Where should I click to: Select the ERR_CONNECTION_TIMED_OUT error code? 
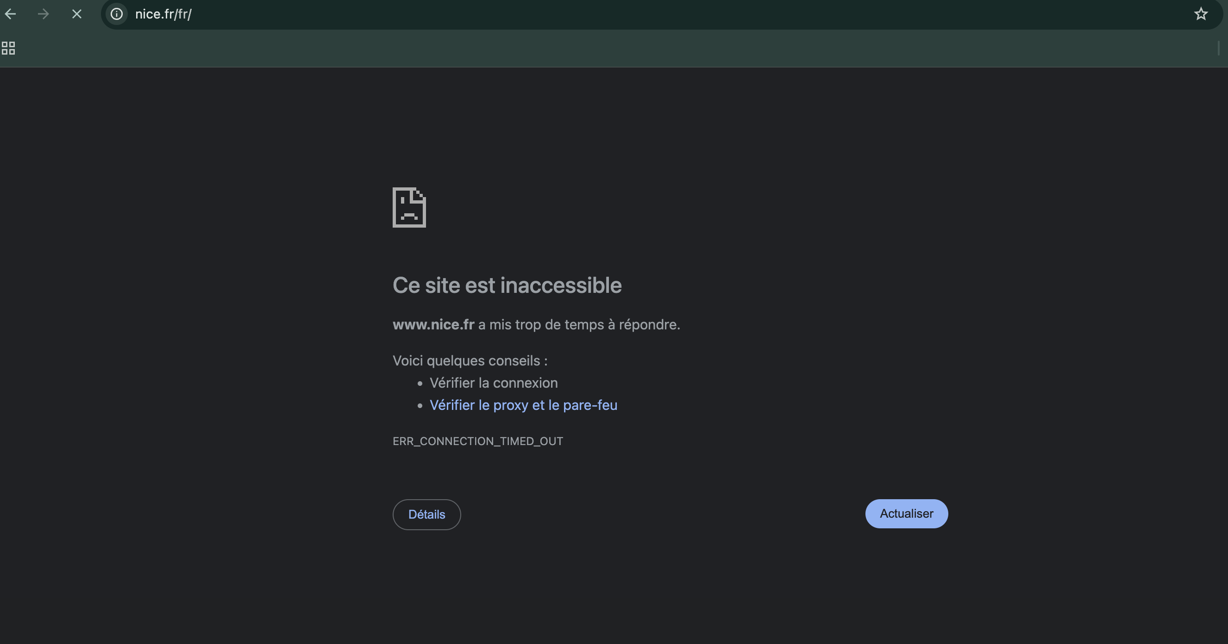point(478,441)
